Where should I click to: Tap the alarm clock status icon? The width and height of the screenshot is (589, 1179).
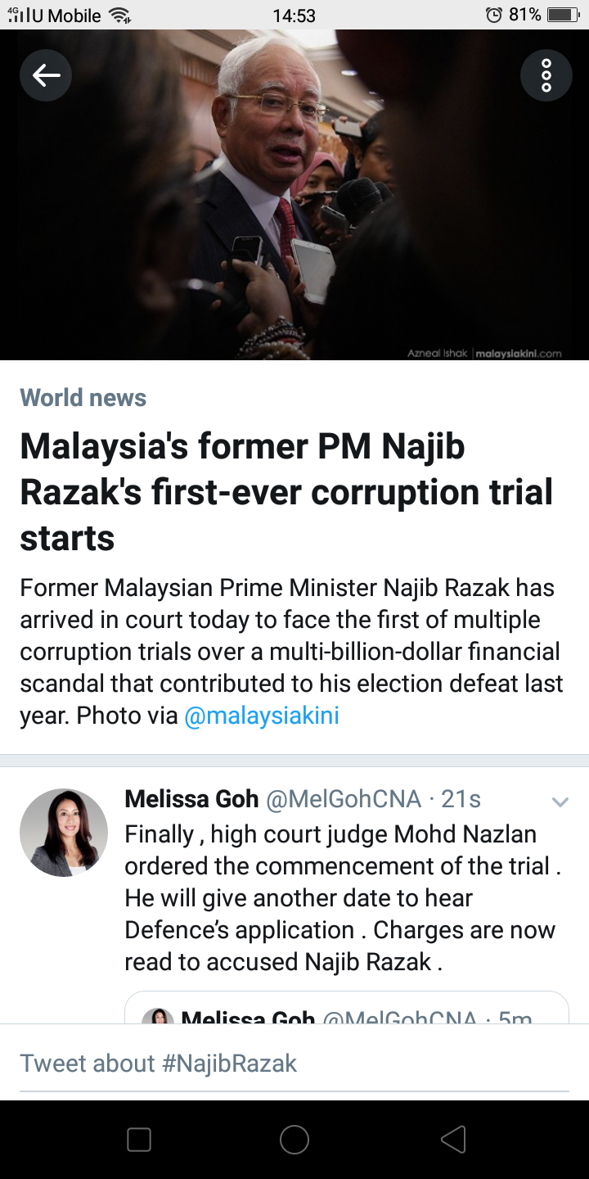(x=493, y=15)
